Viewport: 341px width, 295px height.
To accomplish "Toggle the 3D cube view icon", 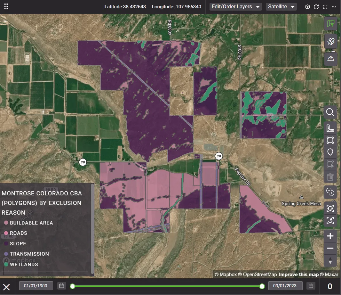I will pyautogui.click(x=307, y=7).
